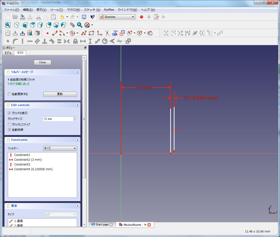Collapse the Edit controls section

pos(77,105)
